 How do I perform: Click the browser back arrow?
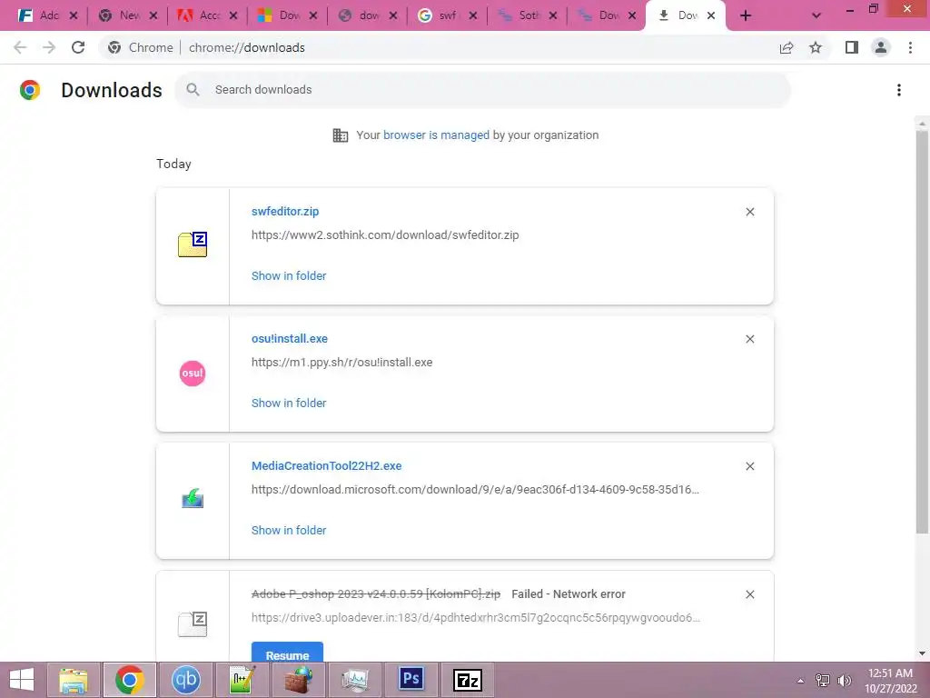pyautogui.click(x=20, y=47)
